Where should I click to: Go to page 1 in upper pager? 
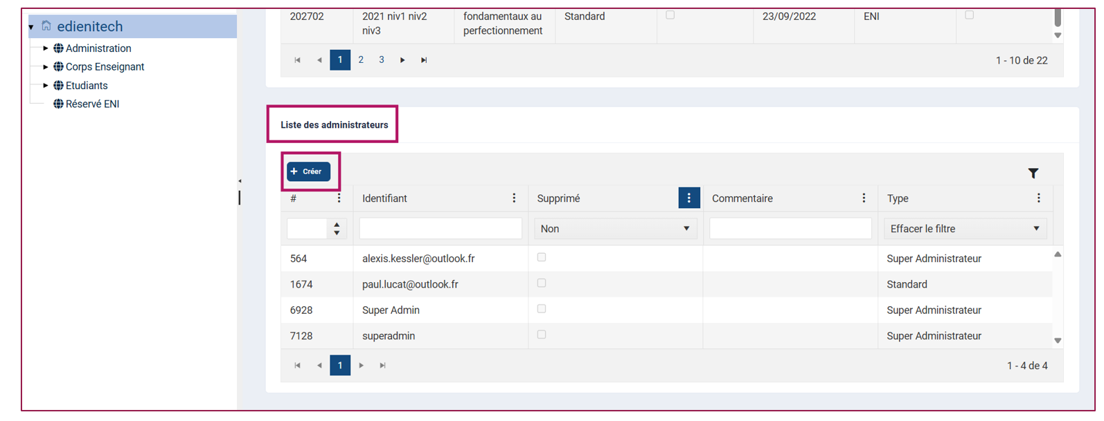(340, 60)
